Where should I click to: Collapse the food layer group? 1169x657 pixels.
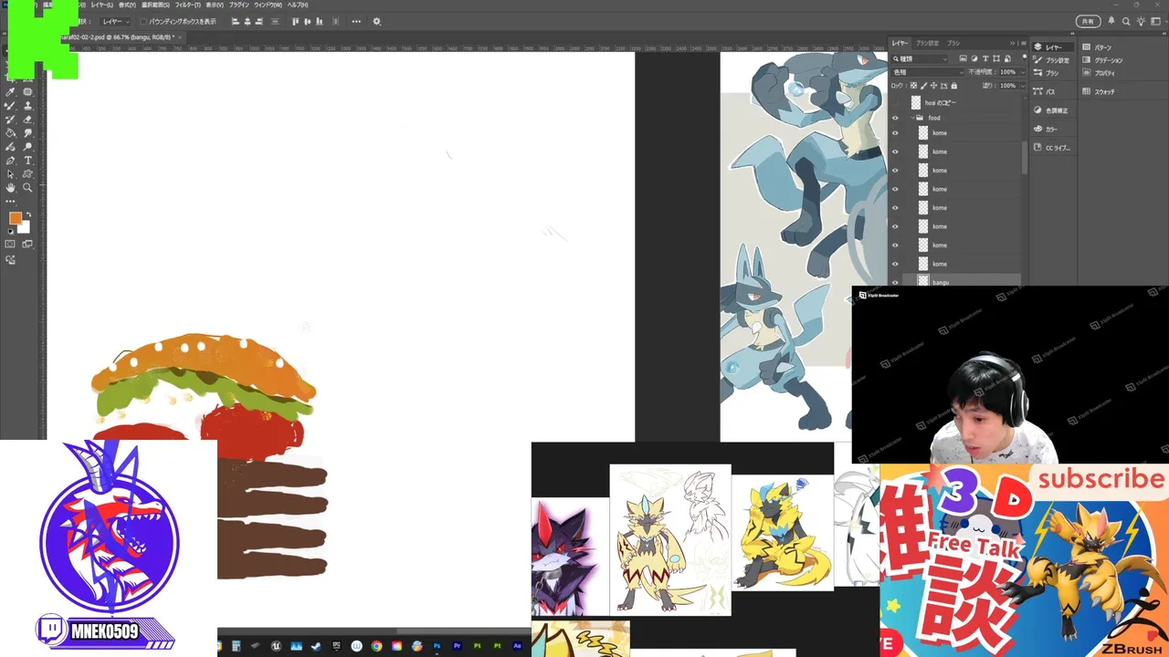(x=912, y=118)
